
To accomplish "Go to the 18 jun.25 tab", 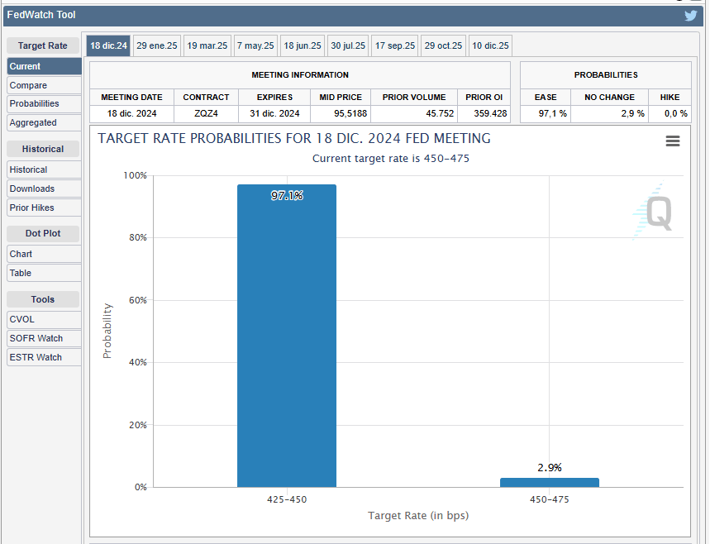I will (303, 45).
